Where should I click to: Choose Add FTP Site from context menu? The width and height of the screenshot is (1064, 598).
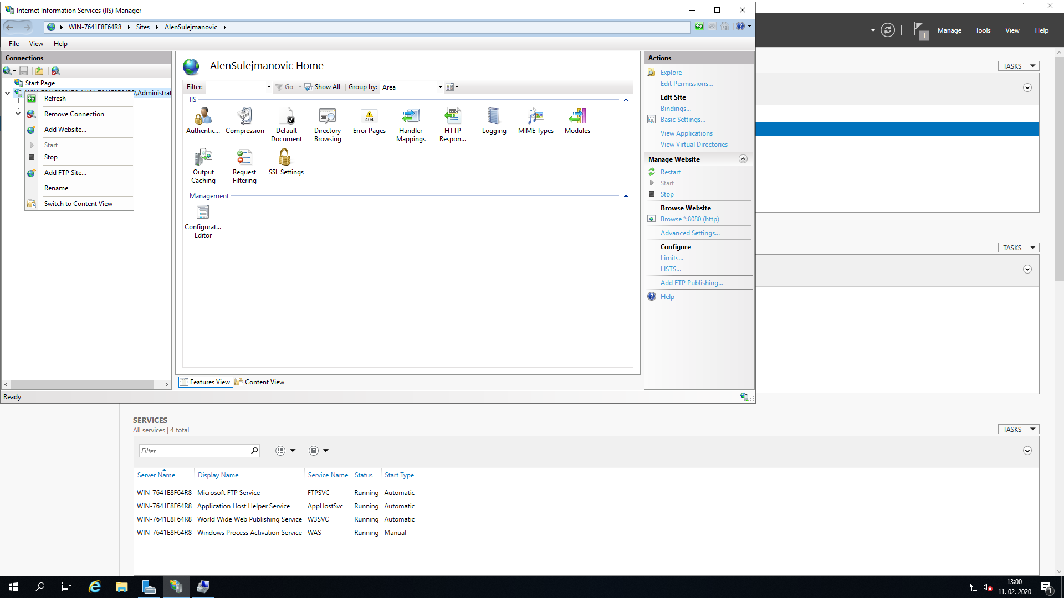(x=79, y=173)
